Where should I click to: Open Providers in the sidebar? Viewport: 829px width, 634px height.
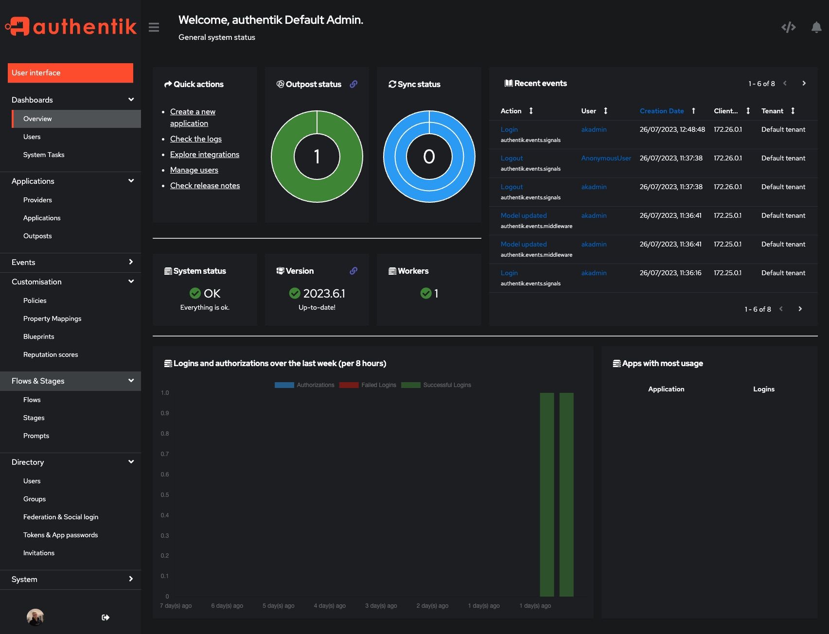point(37,200)
